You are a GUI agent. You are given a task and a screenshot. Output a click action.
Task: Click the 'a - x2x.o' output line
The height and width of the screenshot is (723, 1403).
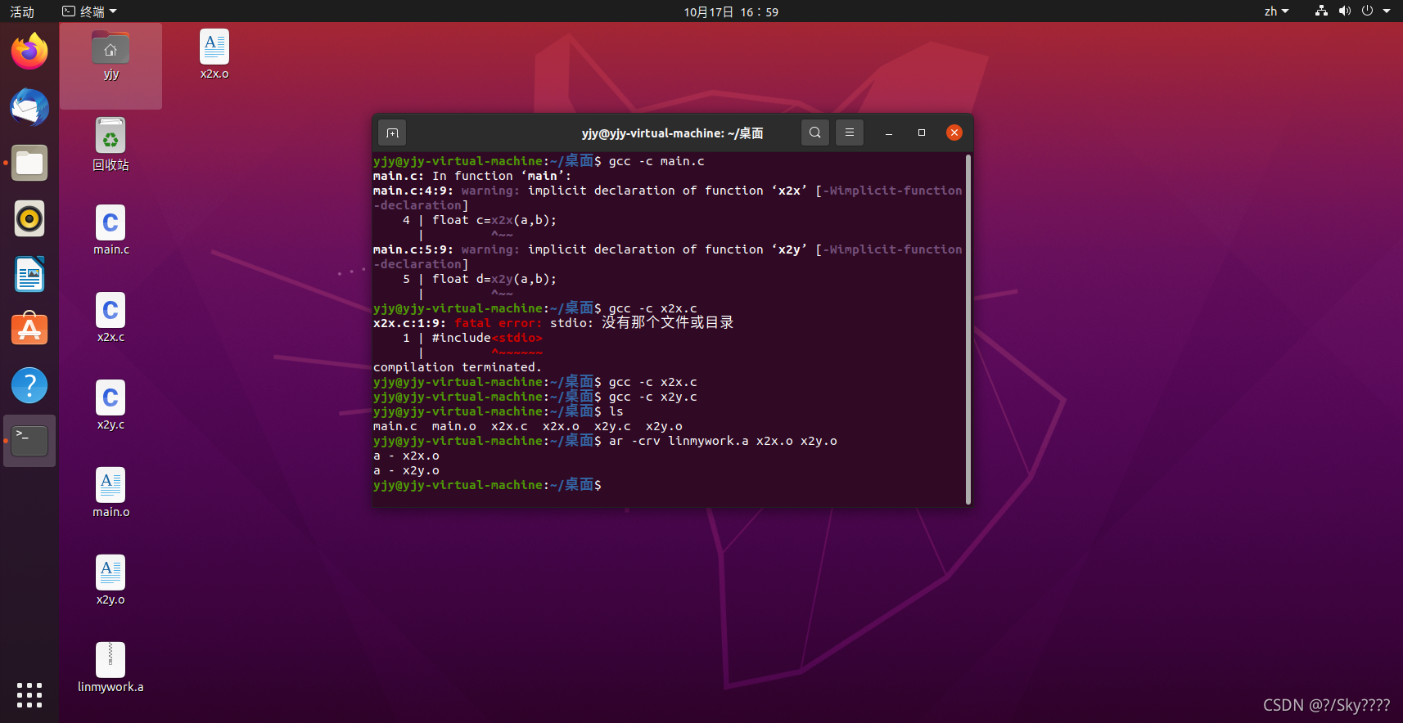(406, 456)
